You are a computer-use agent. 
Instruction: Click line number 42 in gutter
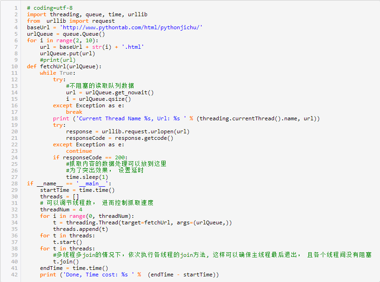click(x=14, y=275)
